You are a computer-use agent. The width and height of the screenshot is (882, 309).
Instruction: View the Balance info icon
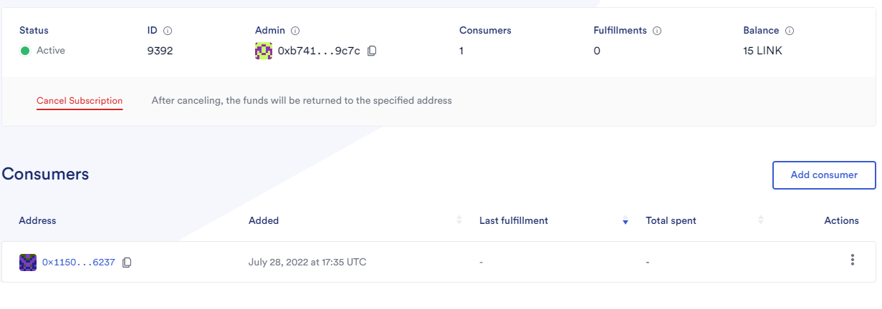click(x=790, y=31)
